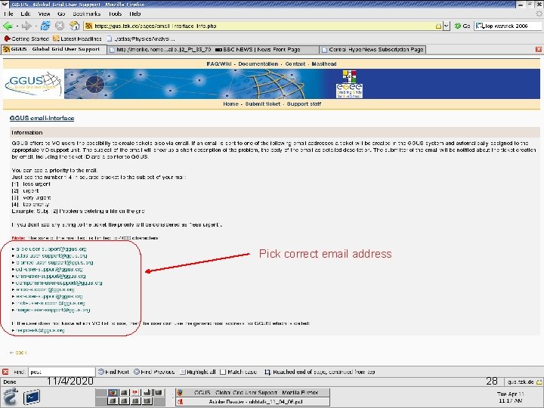The height and width of the screenshot is (408, 544).
Task: Open the File menu
Action: click(8, 14)
